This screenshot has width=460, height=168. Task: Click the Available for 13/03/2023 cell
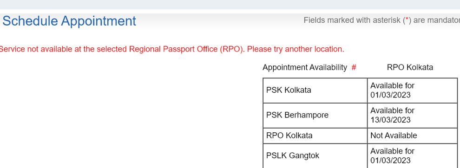pyautogui.click(x=412, y=115)
